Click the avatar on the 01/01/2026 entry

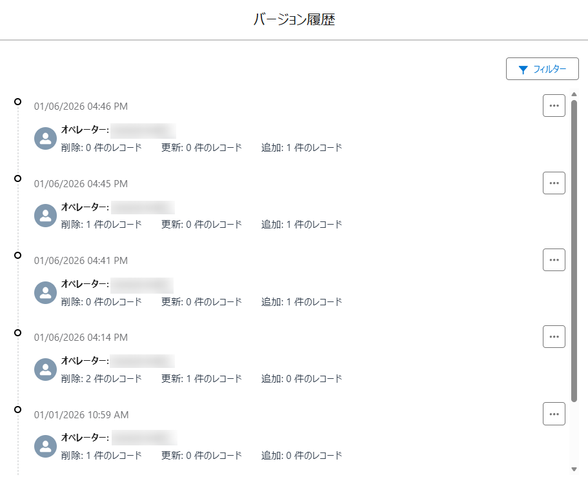pos(45,445)
